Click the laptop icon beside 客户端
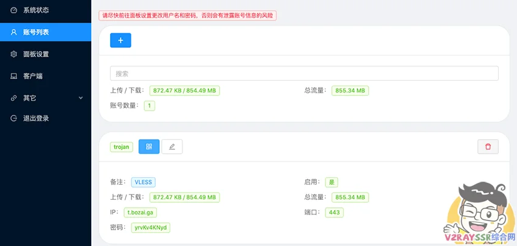This screenshot has height=246, width=517. coord(13,76)
